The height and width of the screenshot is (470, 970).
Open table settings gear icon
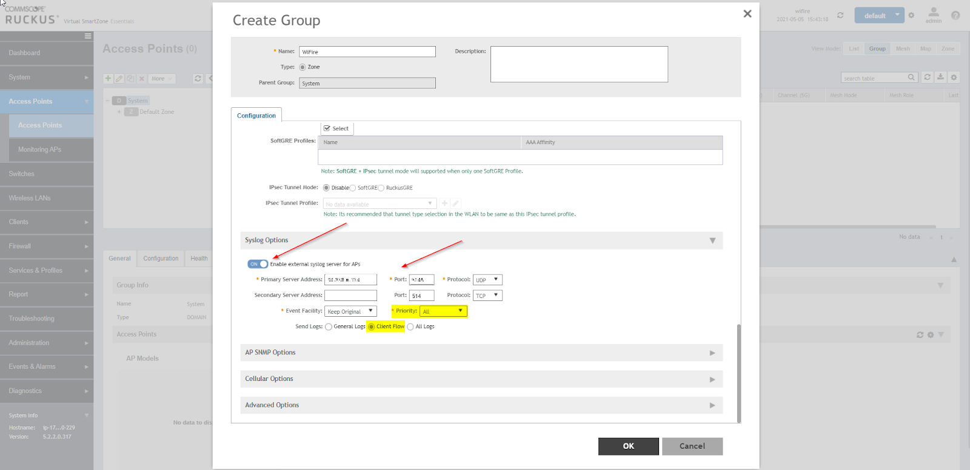(x=954, y=77)
